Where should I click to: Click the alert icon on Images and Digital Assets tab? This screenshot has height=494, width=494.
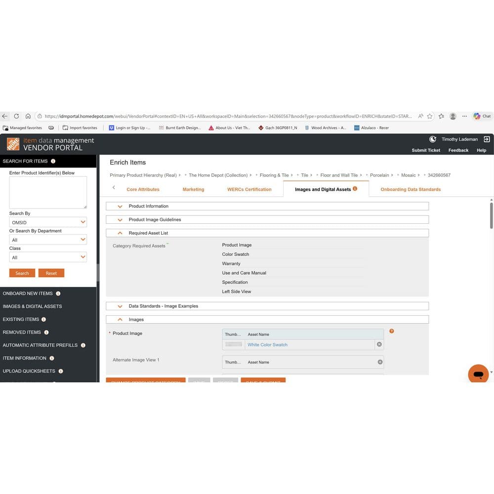point(355,188)
